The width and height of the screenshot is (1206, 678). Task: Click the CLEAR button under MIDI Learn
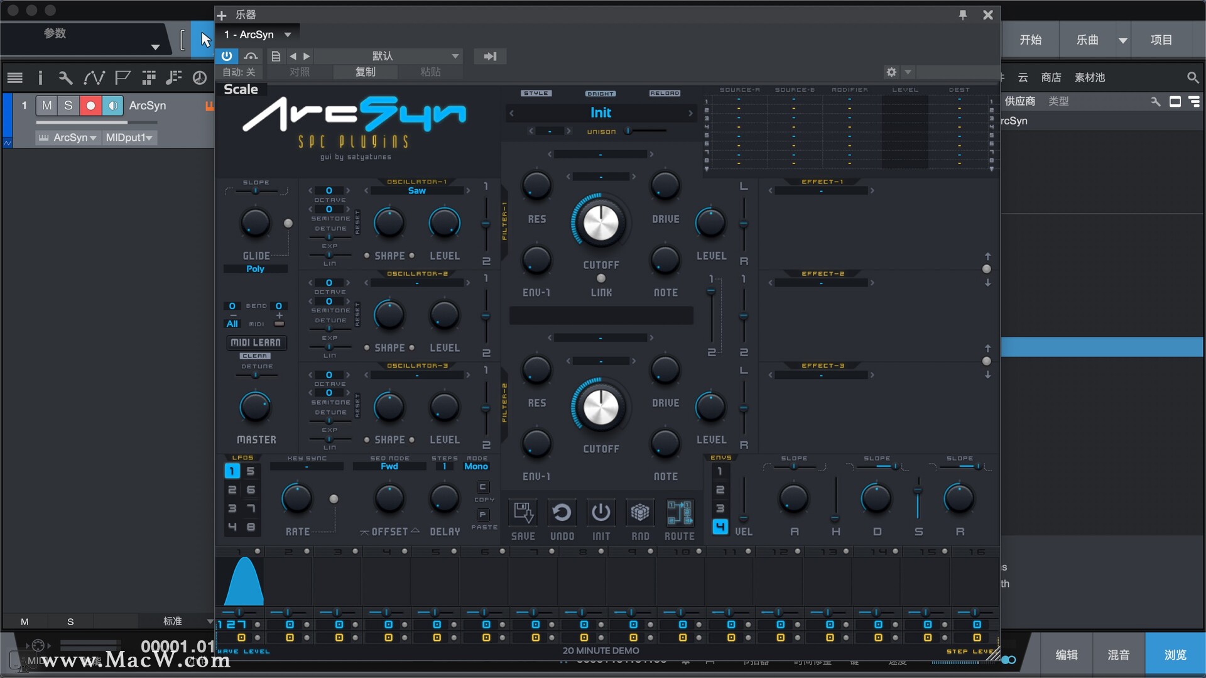(x=254, y=356)
